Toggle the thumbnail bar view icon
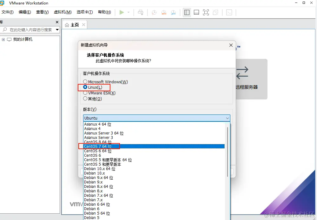317x220 pixels. pos(196,12)
